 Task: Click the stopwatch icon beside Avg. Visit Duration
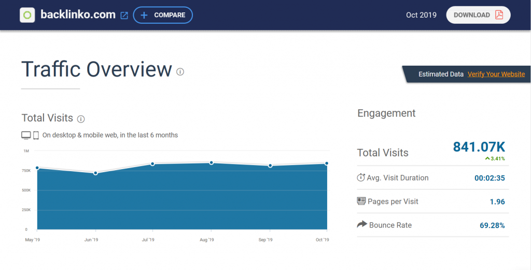[x=361, y=177]
